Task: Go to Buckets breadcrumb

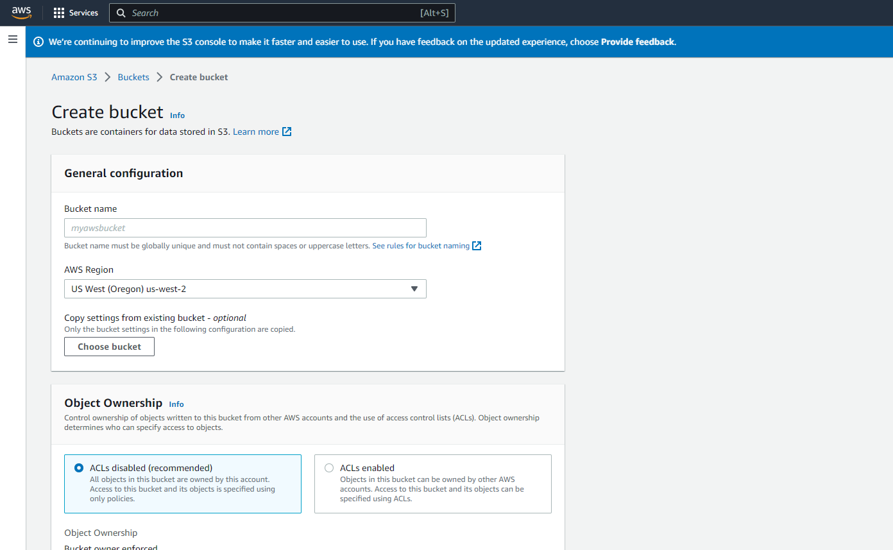Action: [x=133, y=77]
